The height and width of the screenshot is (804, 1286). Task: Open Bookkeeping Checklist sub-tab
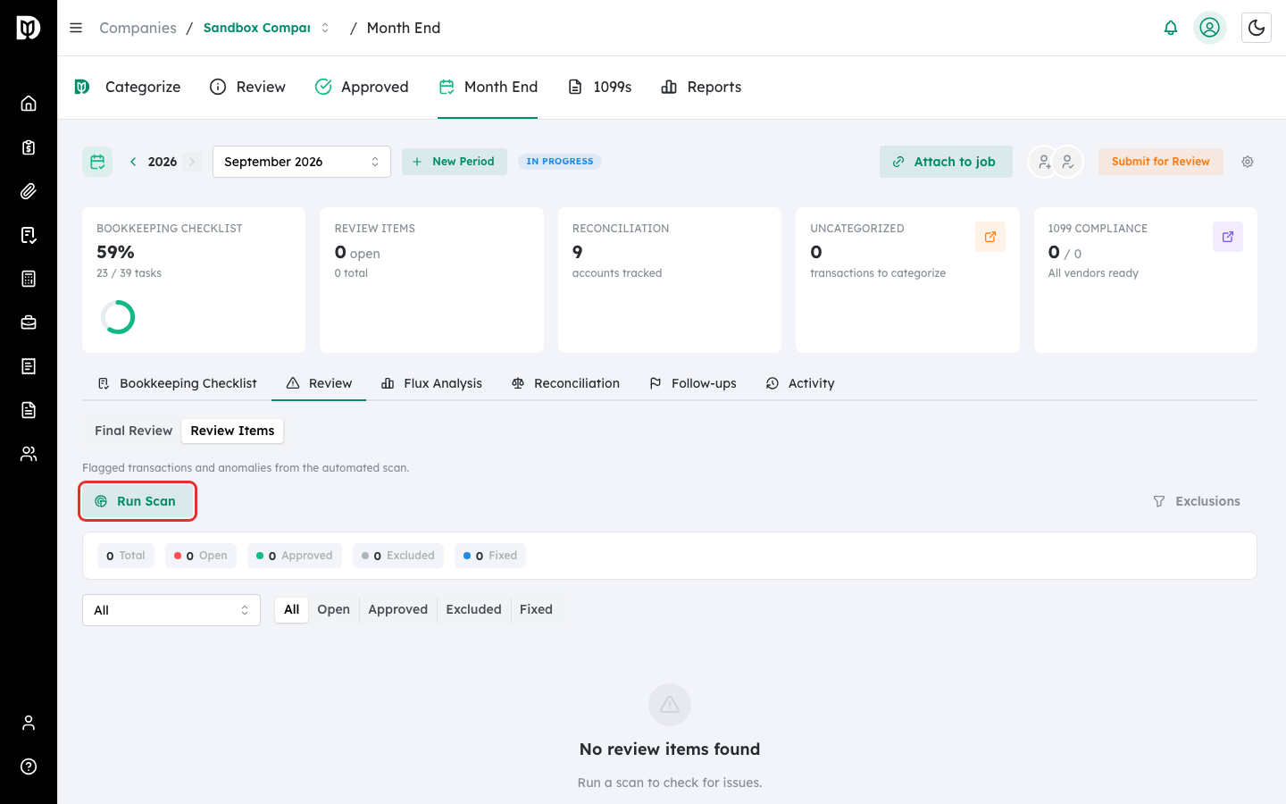177,383
